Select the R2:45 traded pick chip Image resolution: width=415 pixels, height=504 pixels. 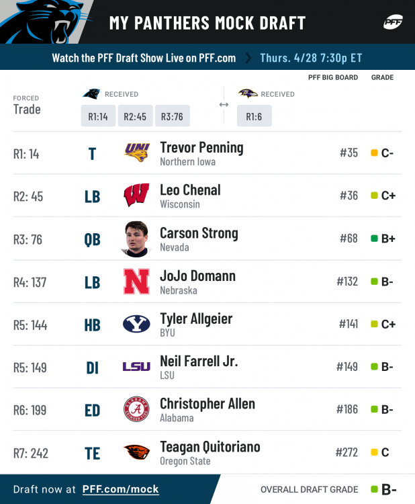[x=136, y=116]
